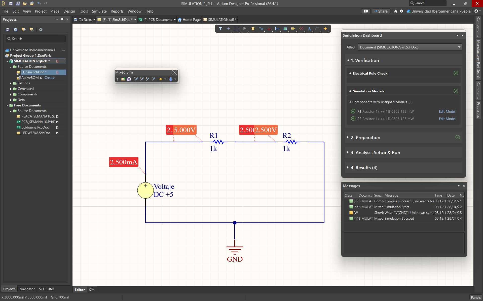Expand 3. Analysis Setup & Run
Screen dimensions: 483x301
click(348, 152)
